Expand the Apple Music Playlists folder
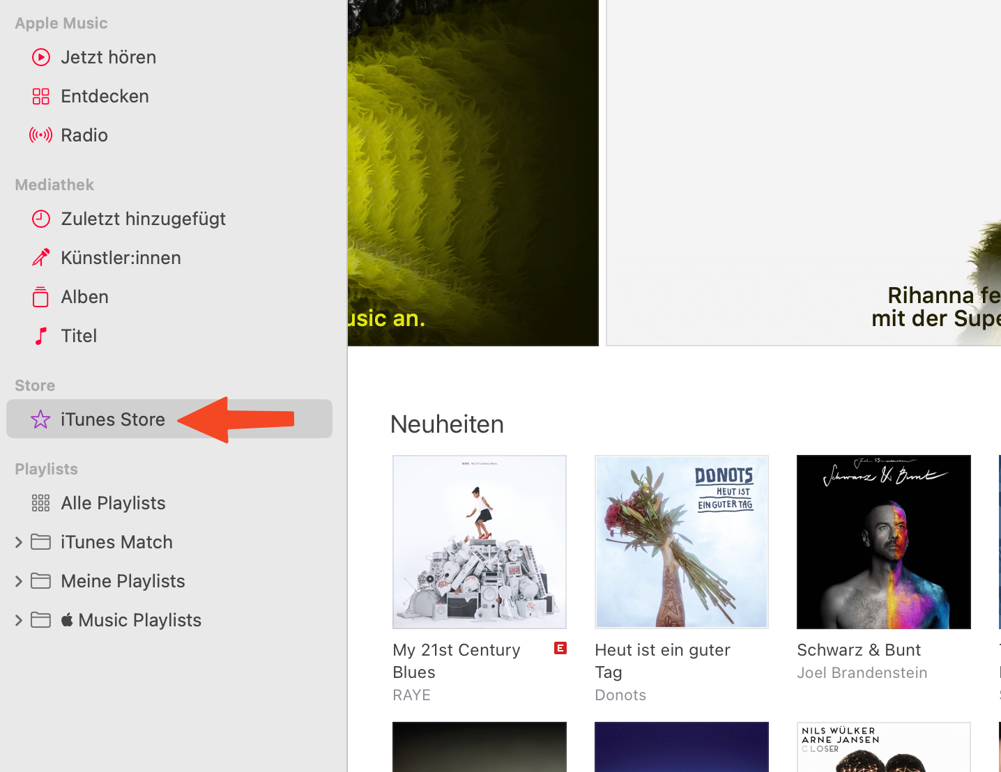This screenshot has width=1001, height=772. 19,620
